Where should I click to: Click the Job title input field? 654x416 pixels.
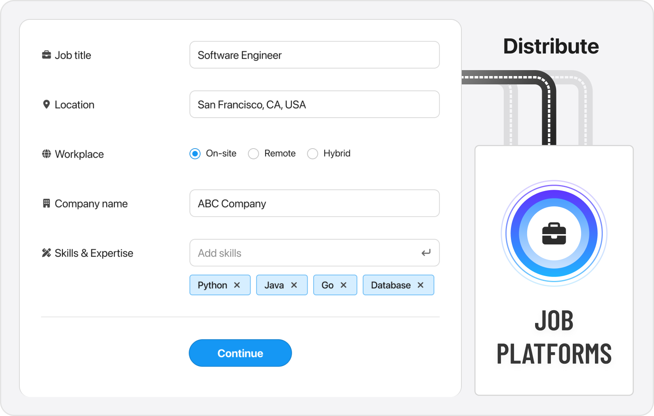click(314, 55)
